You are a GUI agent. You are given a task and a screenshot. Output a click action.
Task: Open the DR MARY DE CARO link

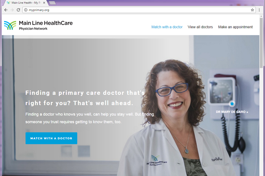click(x=232, y=112)
